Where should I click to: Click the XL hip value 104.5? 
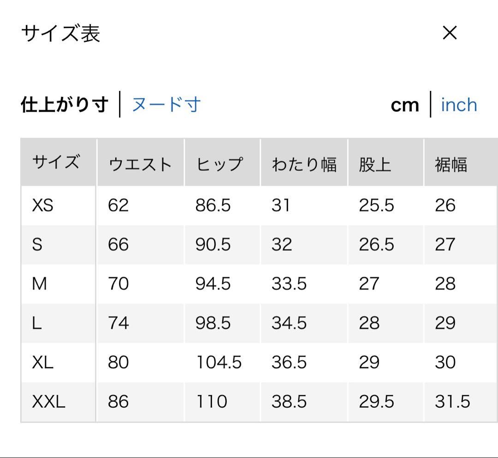tap(219, 362)
